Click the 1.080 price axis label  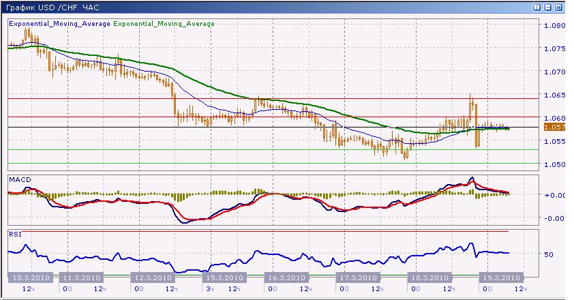pos(555,26)
